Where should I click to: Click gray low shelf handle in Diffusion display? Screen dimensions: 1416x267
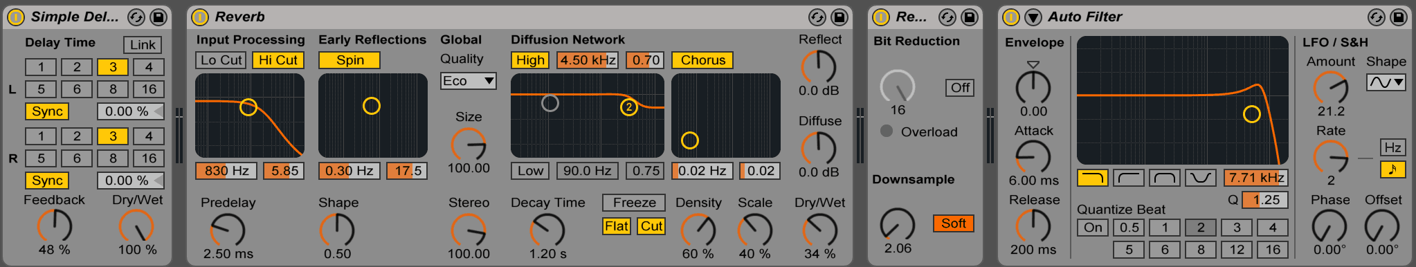pyautogui.click(x=550, y=103)
